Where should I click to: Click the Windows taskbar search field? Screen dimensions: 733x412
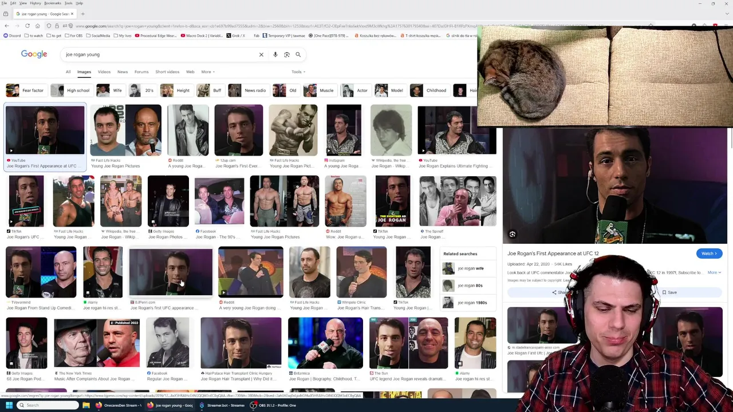point(48,405)
